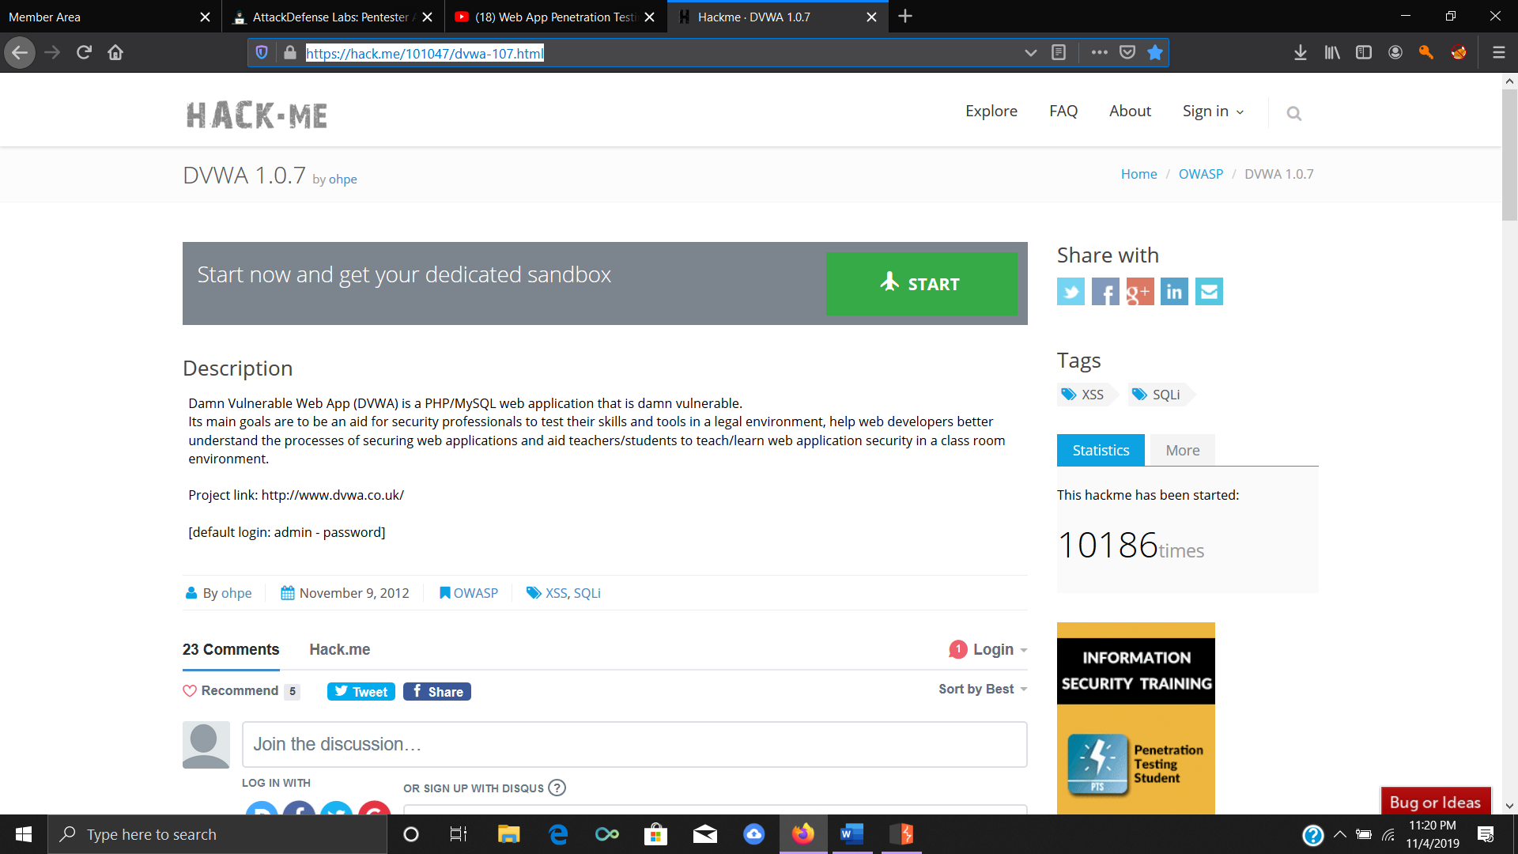
Task: Open Windows Start menu
Action: [24, 834]
